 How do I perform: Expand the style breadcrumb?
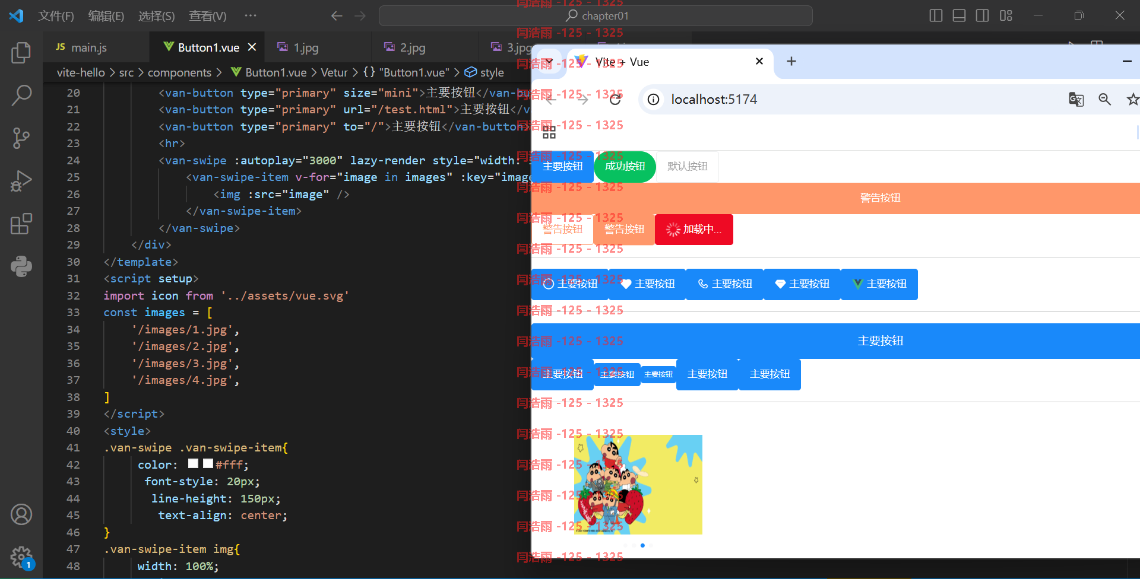tap(484, 72)
